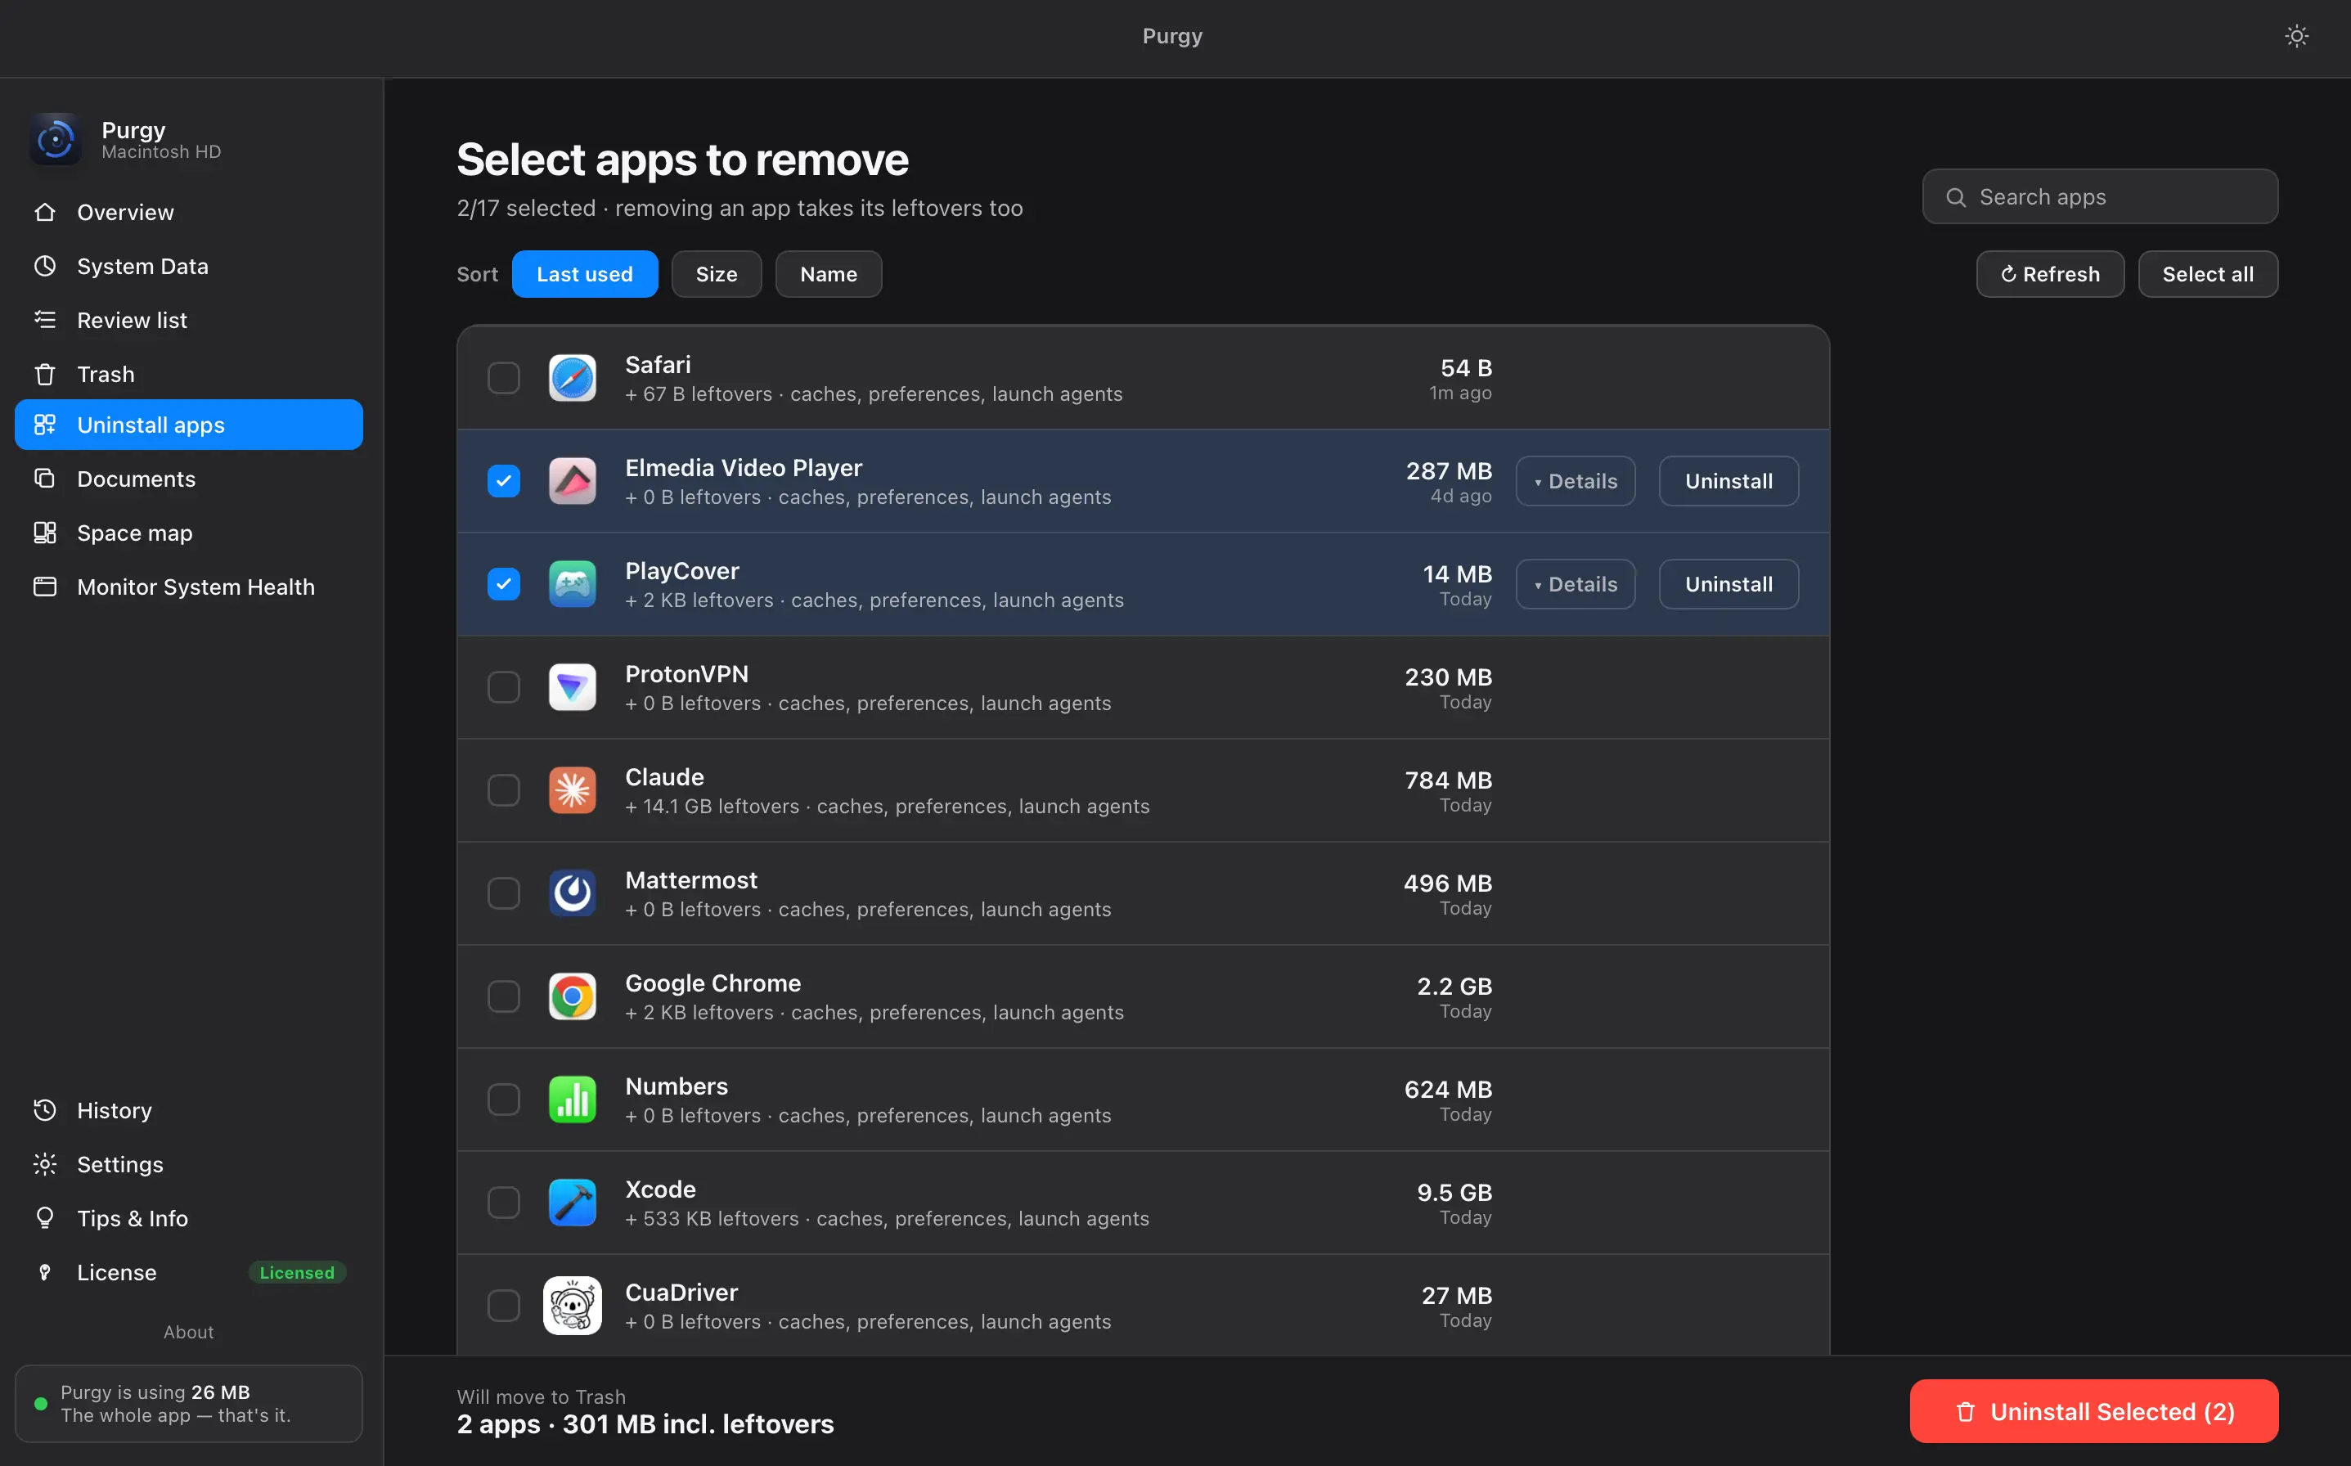Focus the Search apps field
Screen dimensions: 2351x1466
2100,197
